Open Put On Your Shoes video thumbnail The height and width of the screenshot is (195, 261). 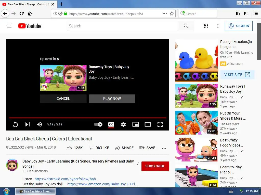(x=197, y=123)
